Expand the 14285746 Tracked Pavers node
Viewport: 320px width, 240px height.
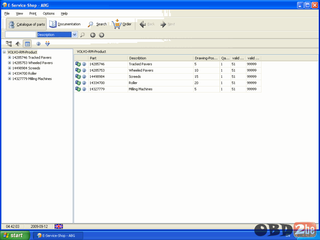point(9,57)
